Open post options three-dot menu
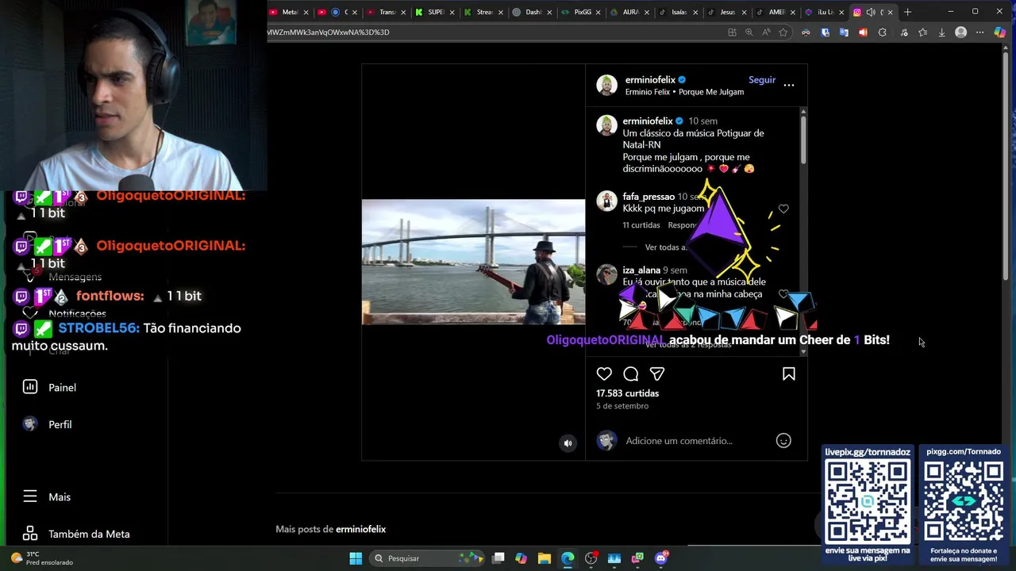The width and height of the screenshot is (1016, 571). coord(789,85)
